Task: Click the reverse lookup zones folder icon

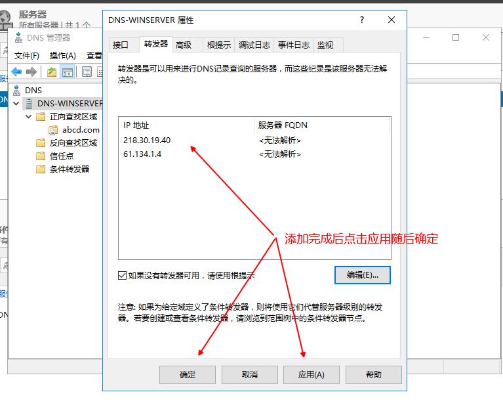Action: tap(41, 143)
